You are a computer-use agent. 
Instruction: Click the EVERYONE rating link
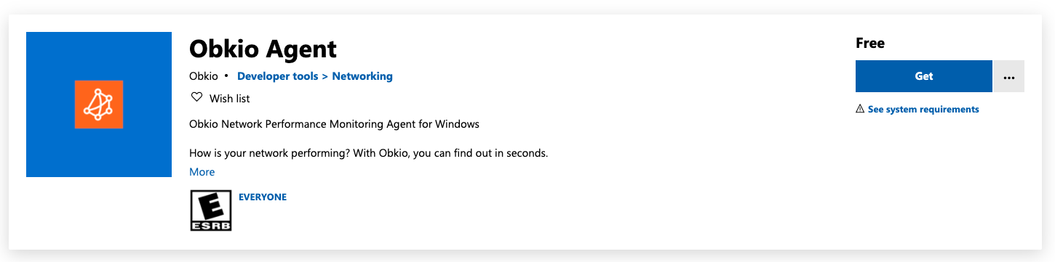(x=263, y=197)
